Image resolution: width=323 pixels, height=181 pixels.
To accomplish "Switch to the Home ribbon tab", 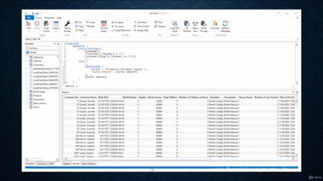I will click(x=38, y=18).
